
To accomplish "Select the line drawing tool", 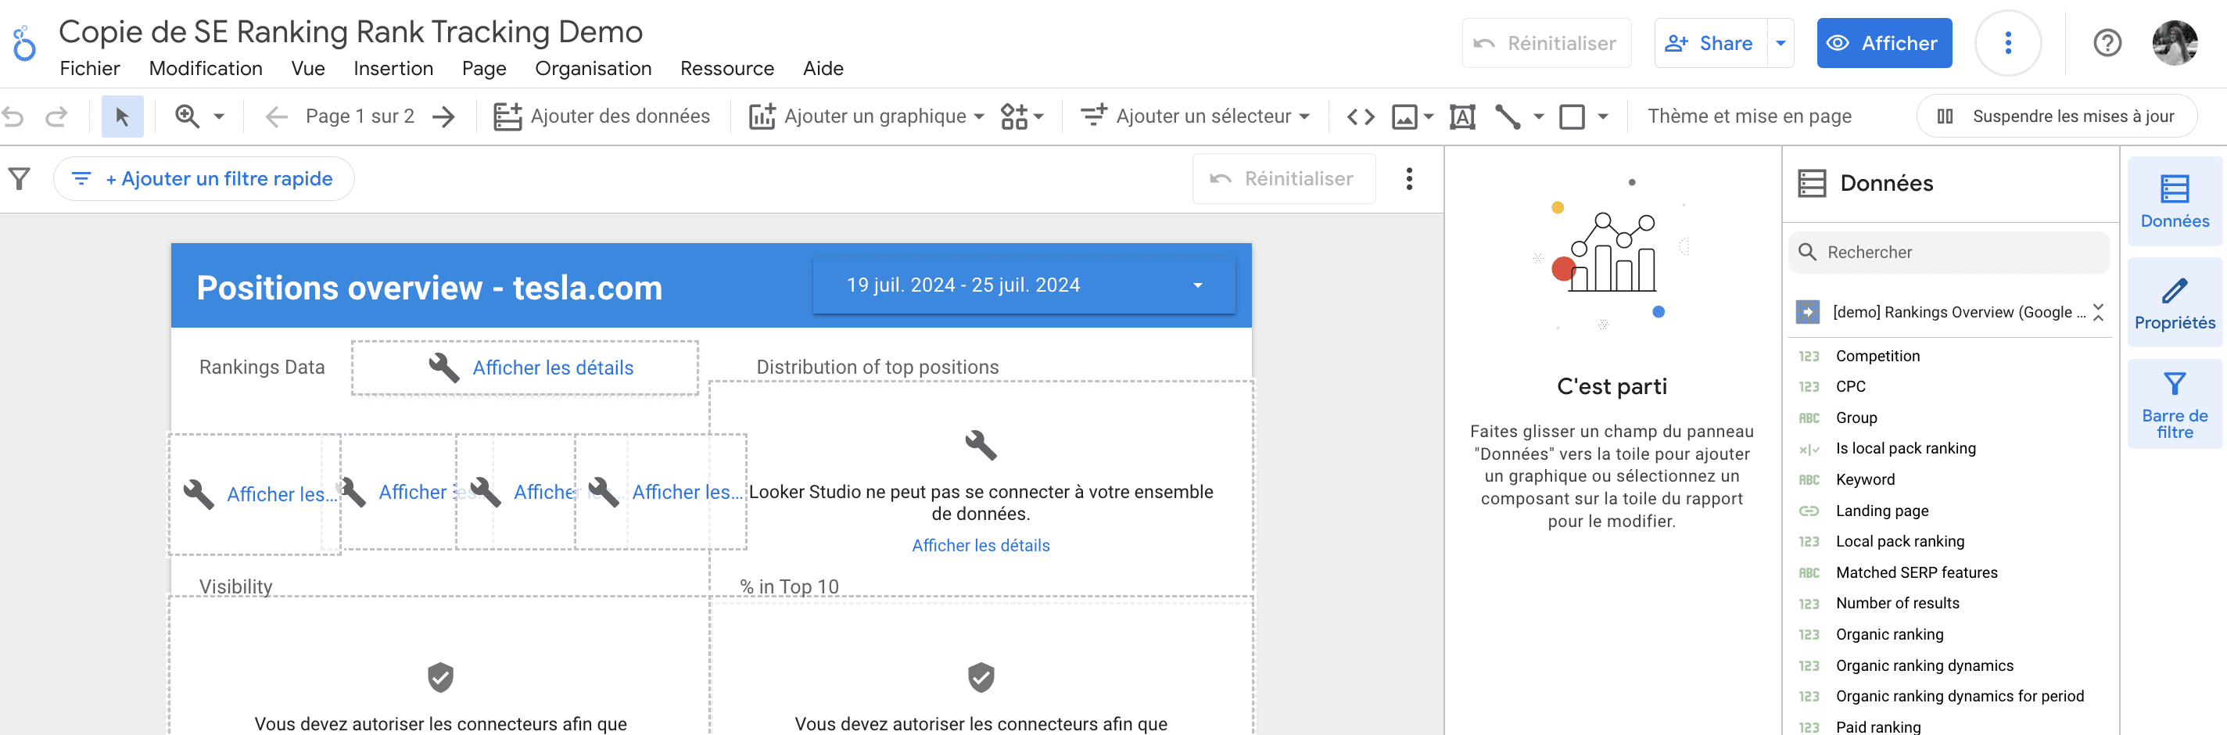I will (x=1508, y=116).
